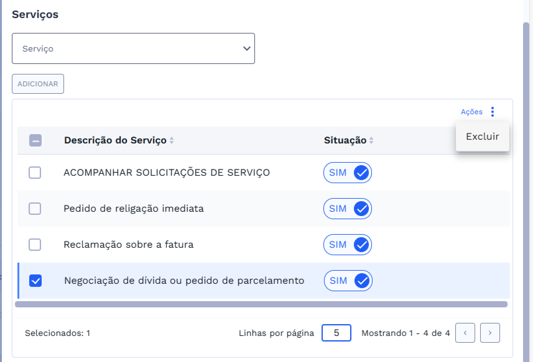This screenshot has width=533, height=362.
Task: Click the Linhas por página field
Action: tap(336, 333)
